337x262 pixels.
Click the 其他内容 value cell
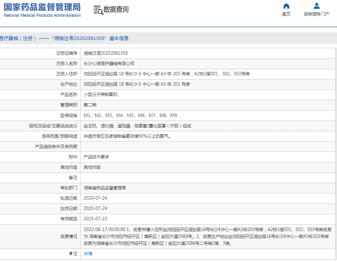click(x=92, y=167)
